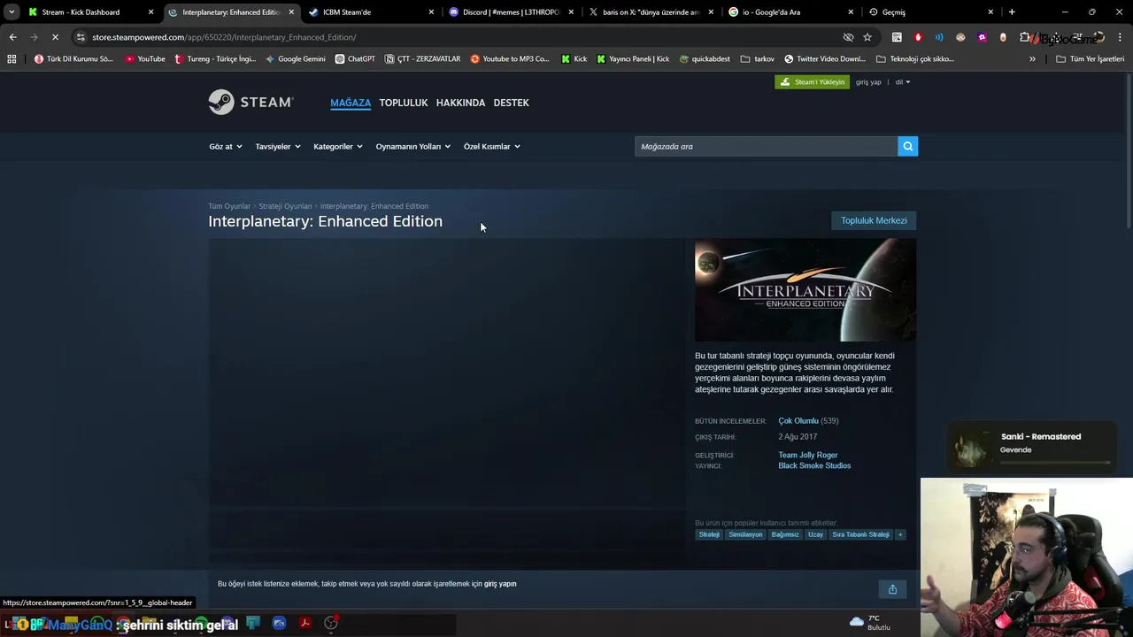Open the MAĞAZA menu
The height and width of the screenshot is (637, 1133).
(x=351, y=103)
